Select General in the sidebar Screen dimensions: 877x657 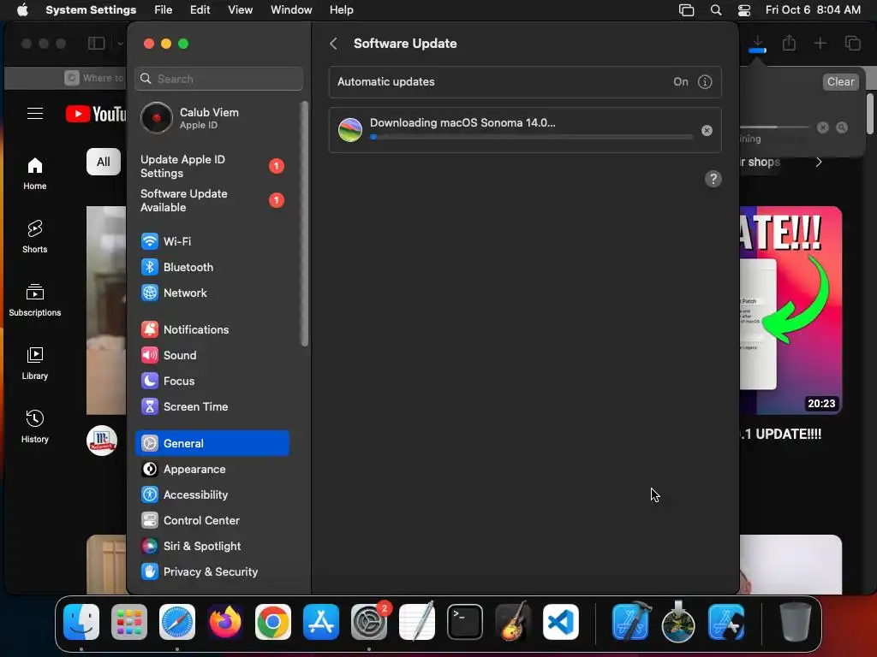pyautogui.click(x=212, y=444)
